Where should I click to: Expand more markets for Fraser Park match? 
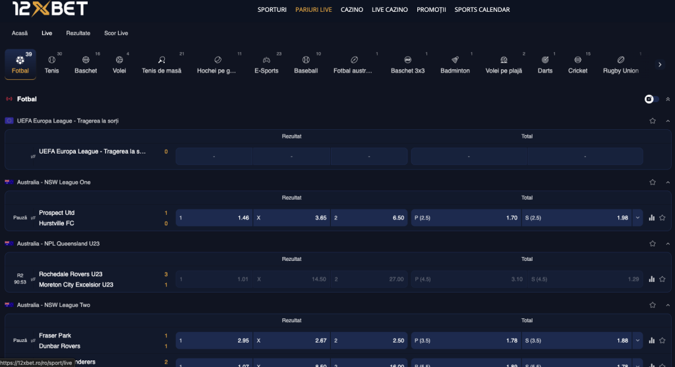(637, 341)
